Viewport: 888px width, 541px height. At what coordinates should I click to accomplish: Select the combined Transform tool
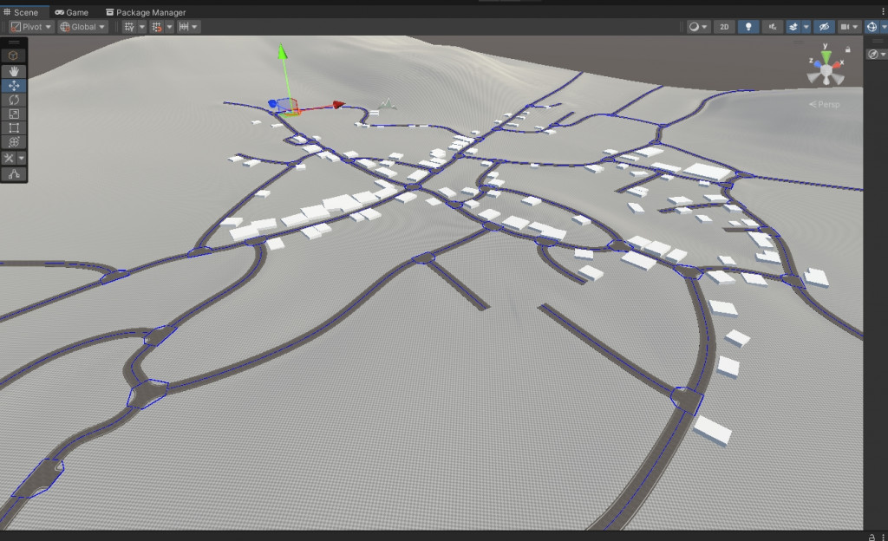pos(14,142)
